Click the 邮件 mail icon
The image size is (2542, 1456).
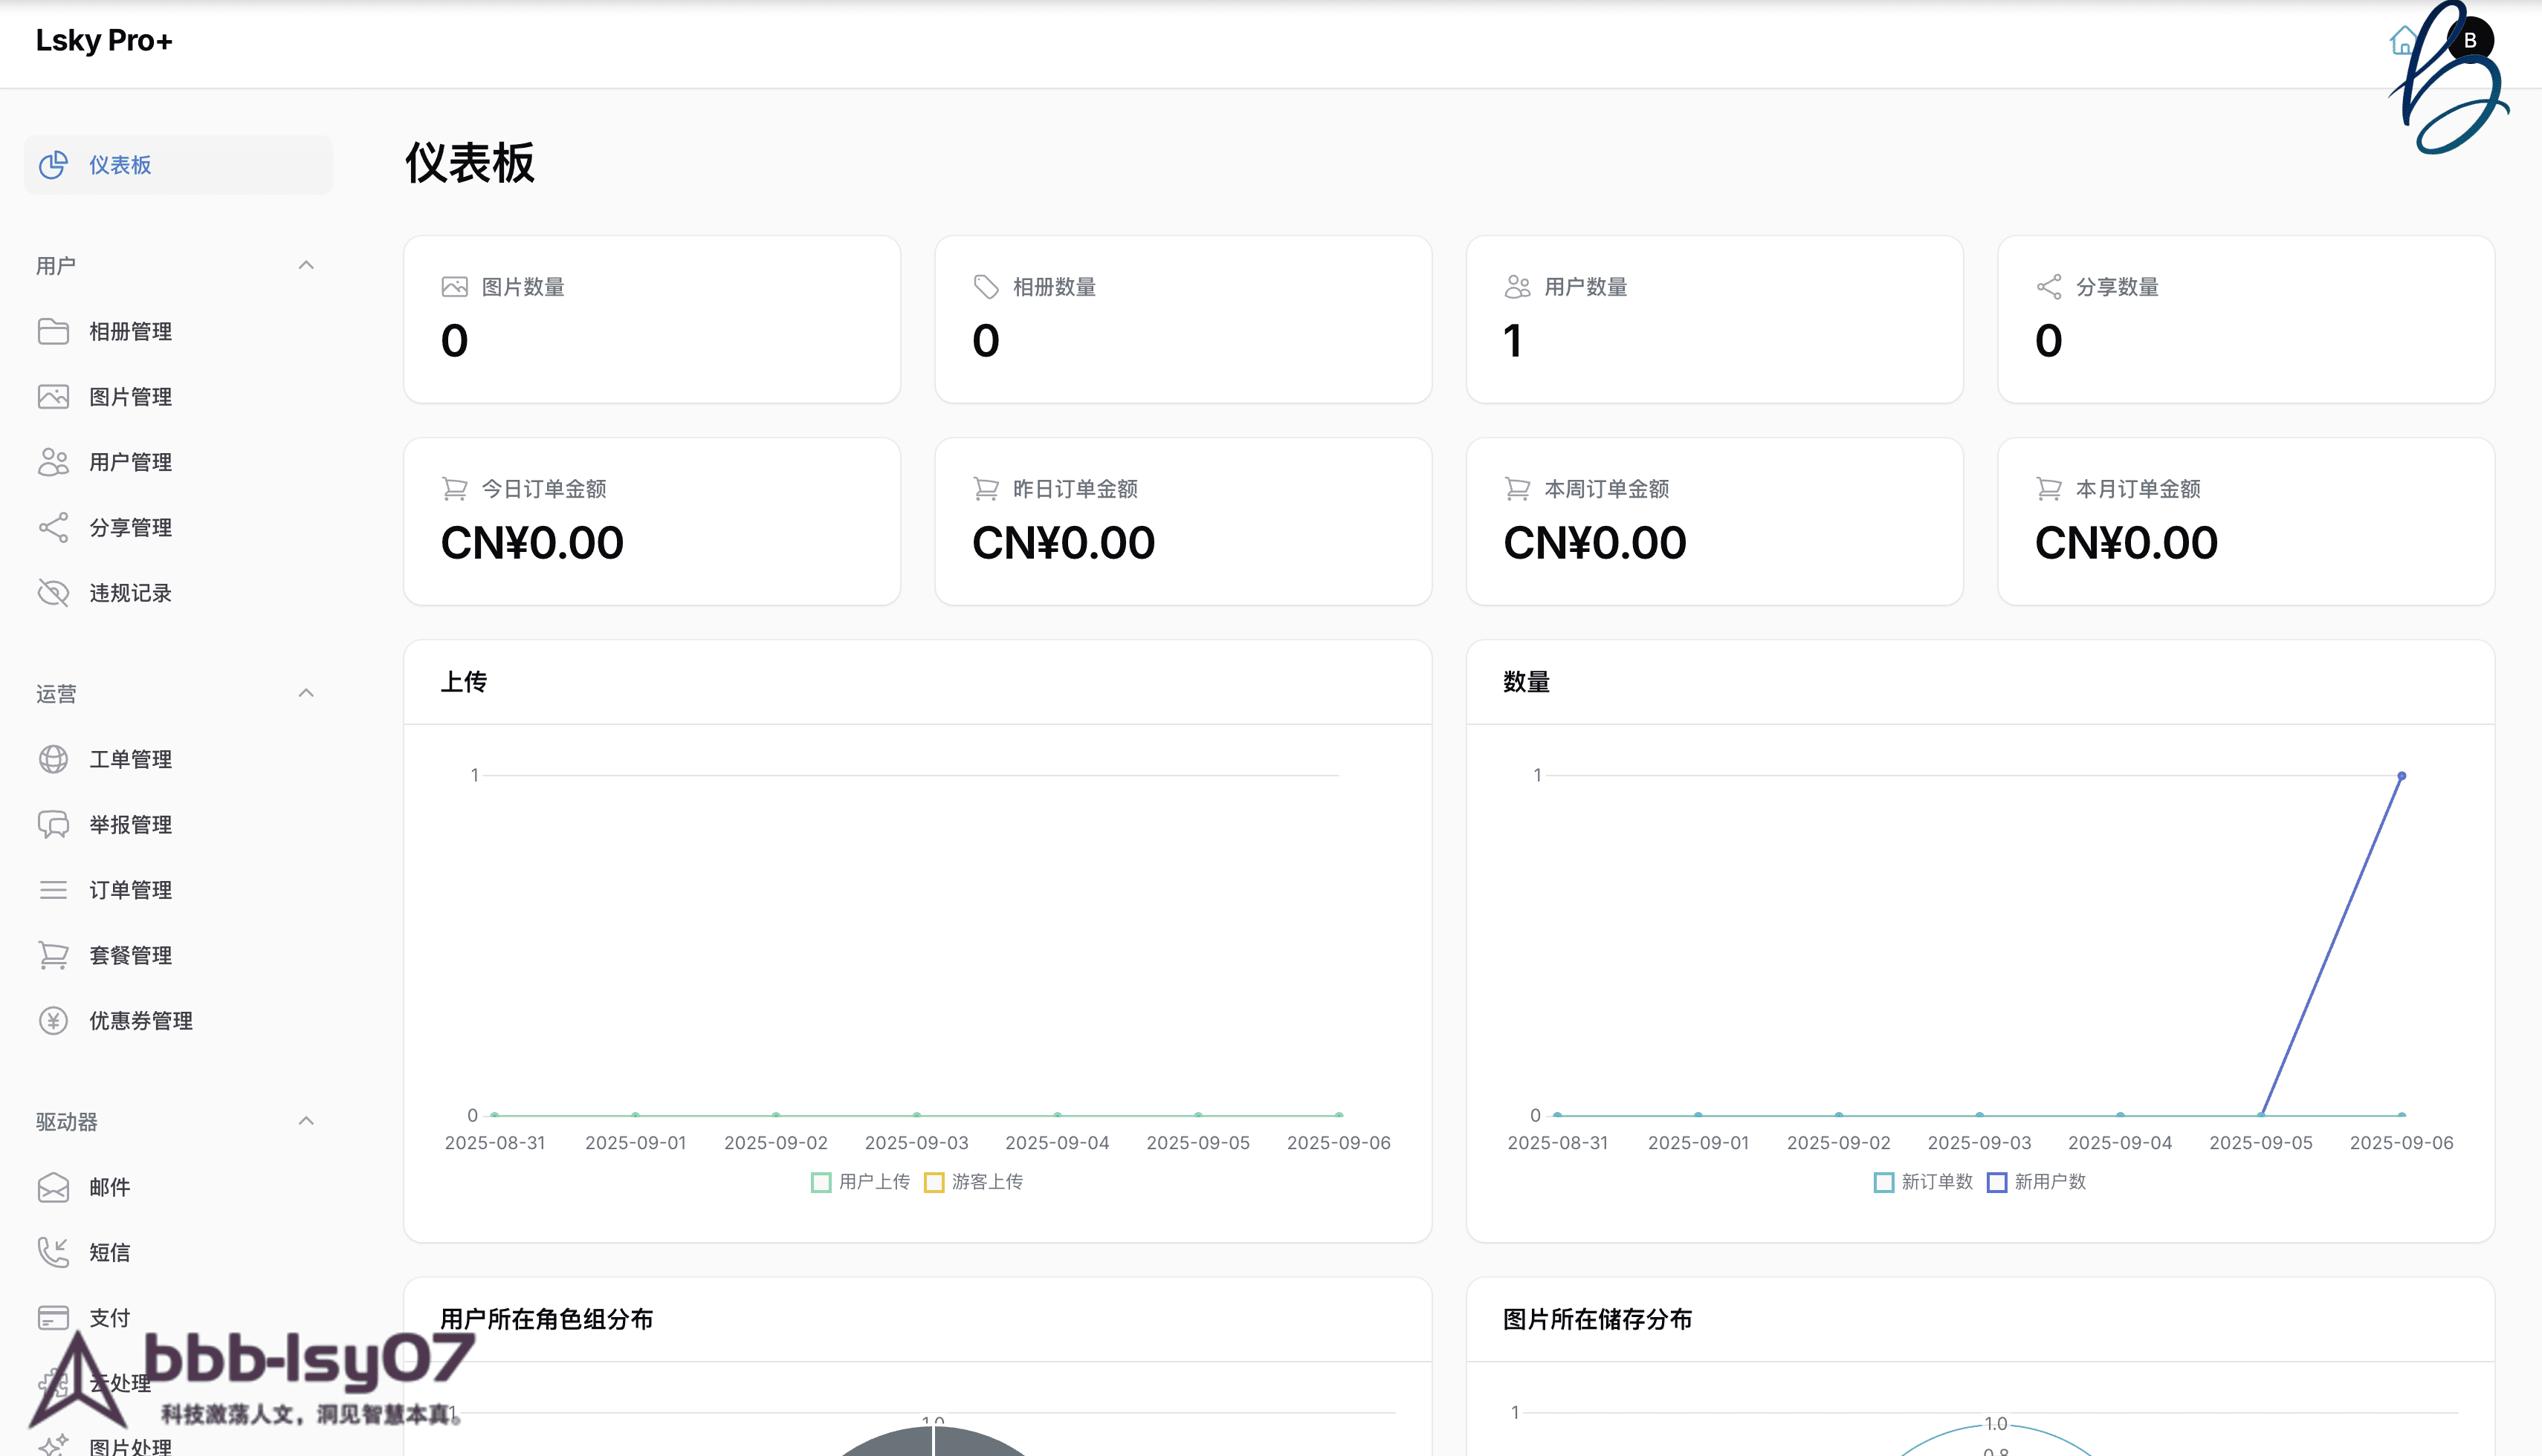pyautogui.click(x=54, y=1187)
